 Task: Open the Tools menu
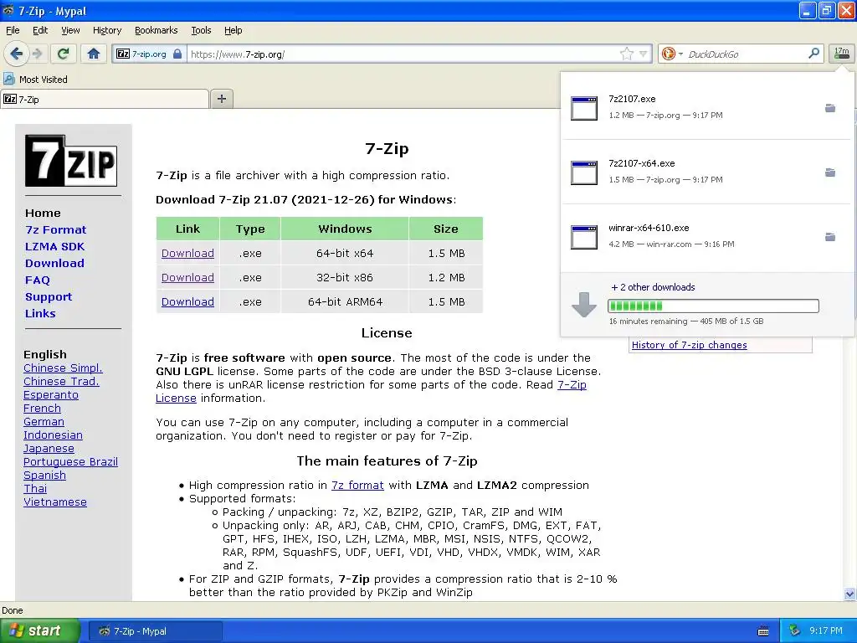(201, 30)
